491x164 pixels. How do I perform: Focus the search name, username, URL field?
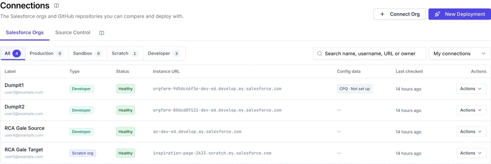coord(369,53)
